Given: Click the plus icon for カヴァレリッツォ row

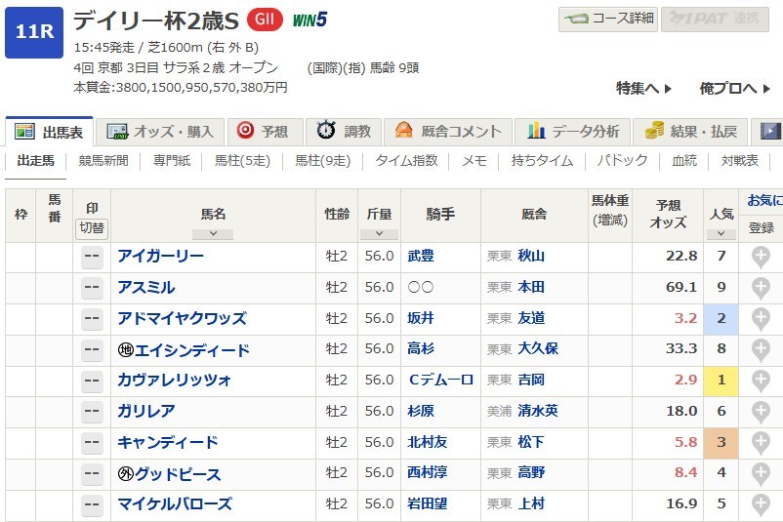Looking at the screenshot, I should [x=761, y=381].
